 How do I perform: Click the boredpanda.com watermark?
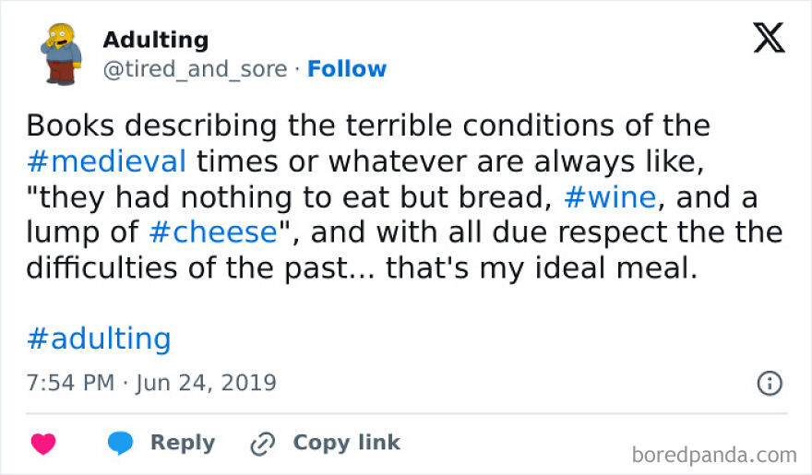[x=715, y=455]
